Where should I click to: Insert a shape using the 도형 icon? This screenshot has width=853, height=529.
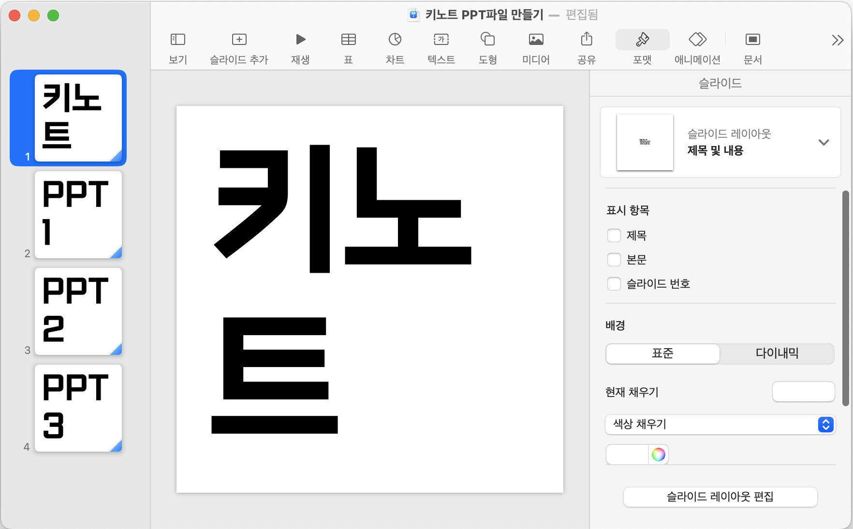coord(487,48)
